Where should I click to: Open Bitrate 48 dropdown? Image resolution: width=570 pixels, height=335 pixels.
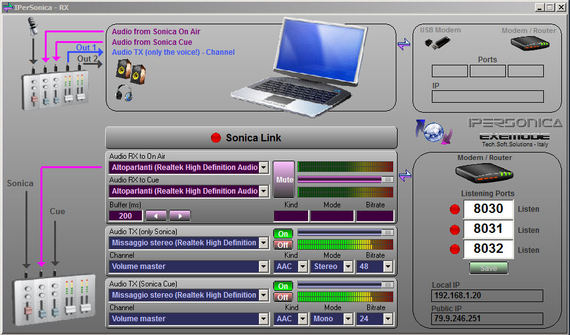[388, 267]
